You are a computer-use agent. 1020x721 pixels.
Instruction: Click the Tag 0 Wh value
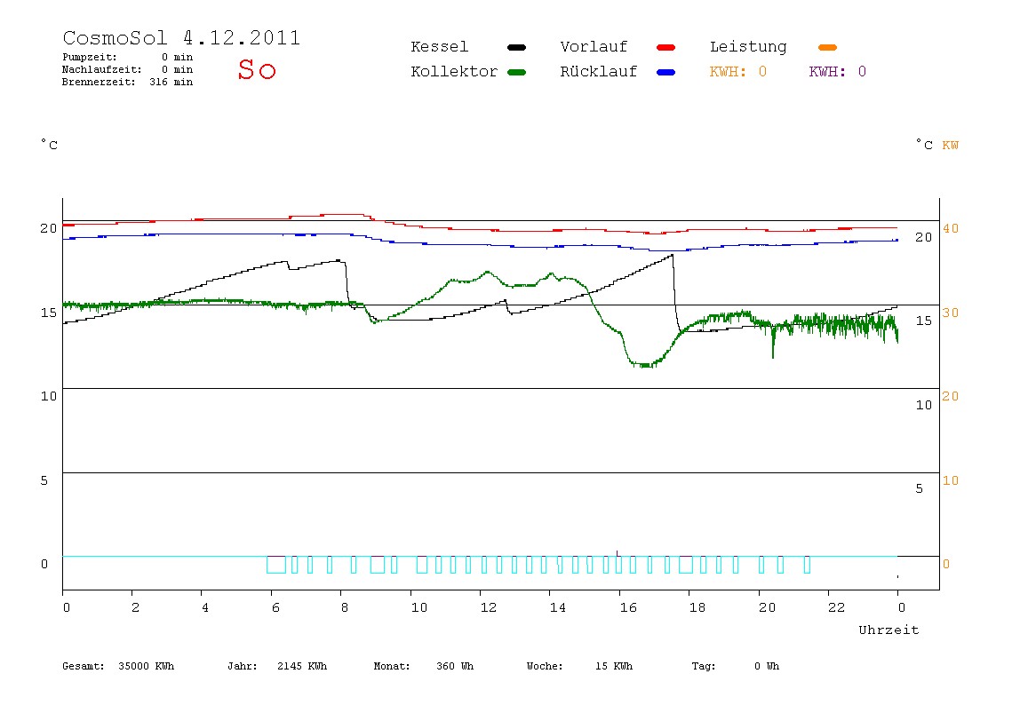(767, 666)
